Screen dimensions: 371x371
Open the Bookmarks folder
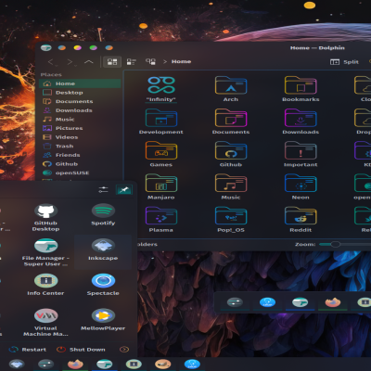[301, 89]
